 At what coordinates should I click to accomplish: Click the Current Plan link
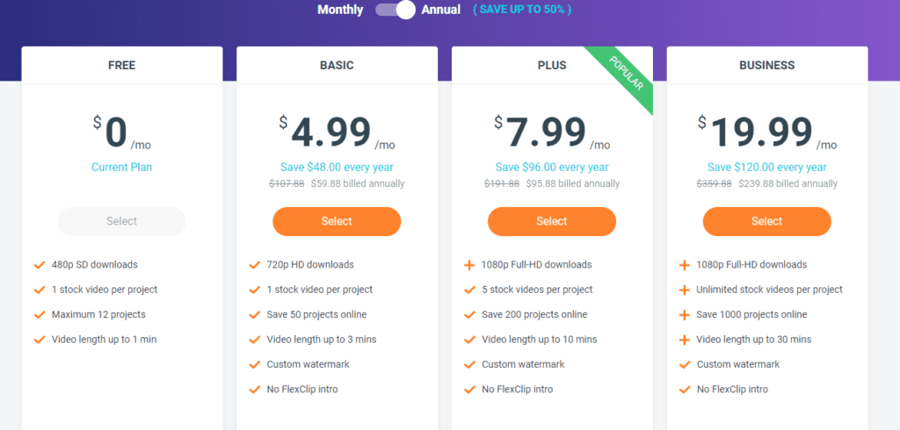(x=122, y=167)
